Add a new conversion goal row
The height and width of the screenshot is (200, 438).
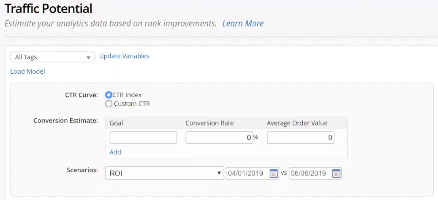115,152
